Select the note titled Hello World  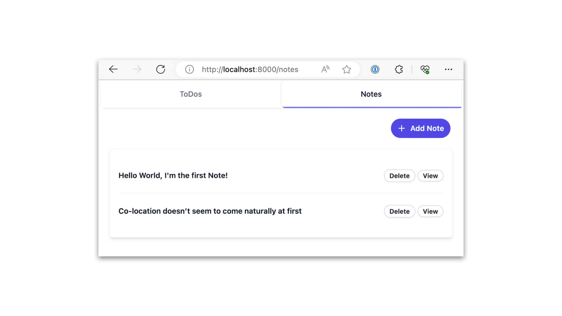(173, 176)
